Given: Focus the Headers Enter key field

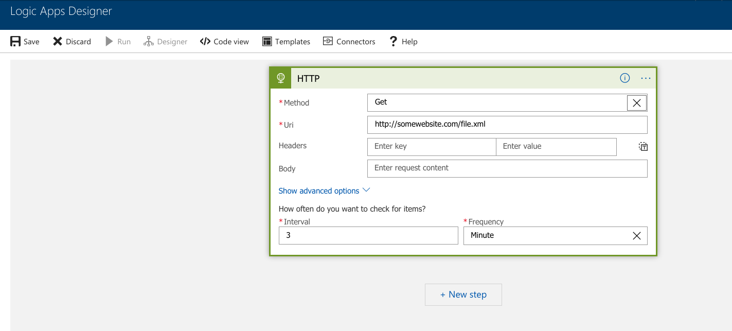Looking at the screenshot, I should pos(431,147).
